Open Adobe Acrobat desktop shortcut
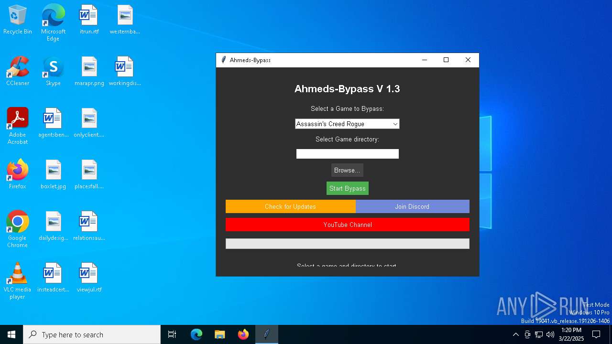Viewport: 612px width, 344px height. tap(18, 126)
